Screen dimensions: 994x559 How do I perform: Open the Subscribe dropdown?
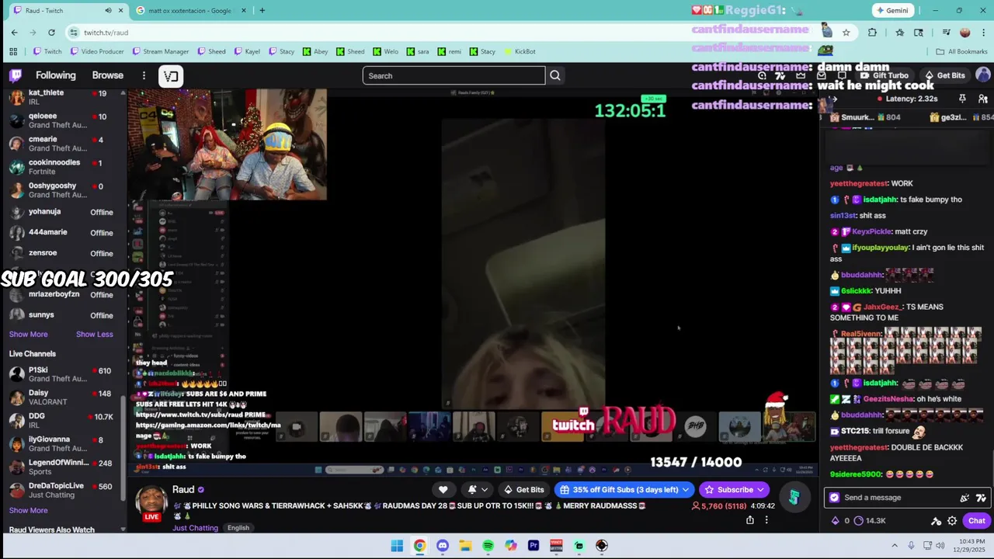pos(735,489)
